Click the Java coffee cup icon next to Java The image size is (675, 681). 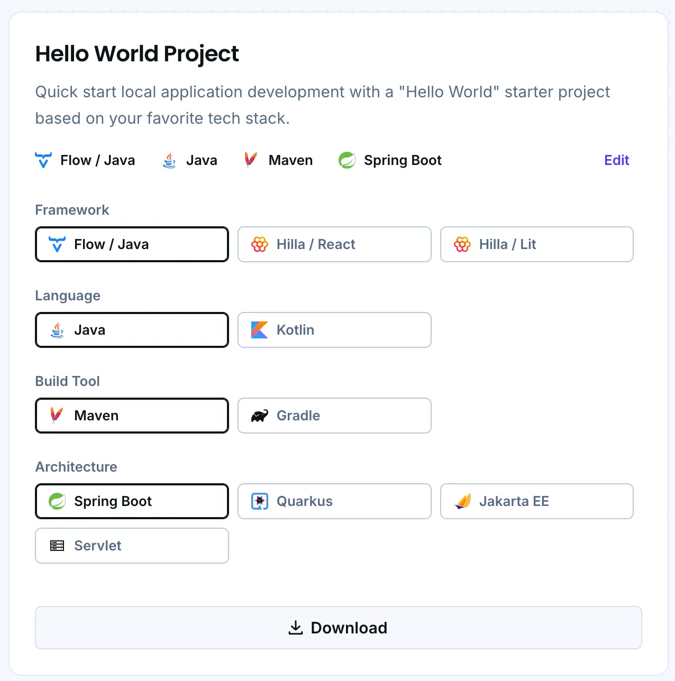(x=169, y=160)
